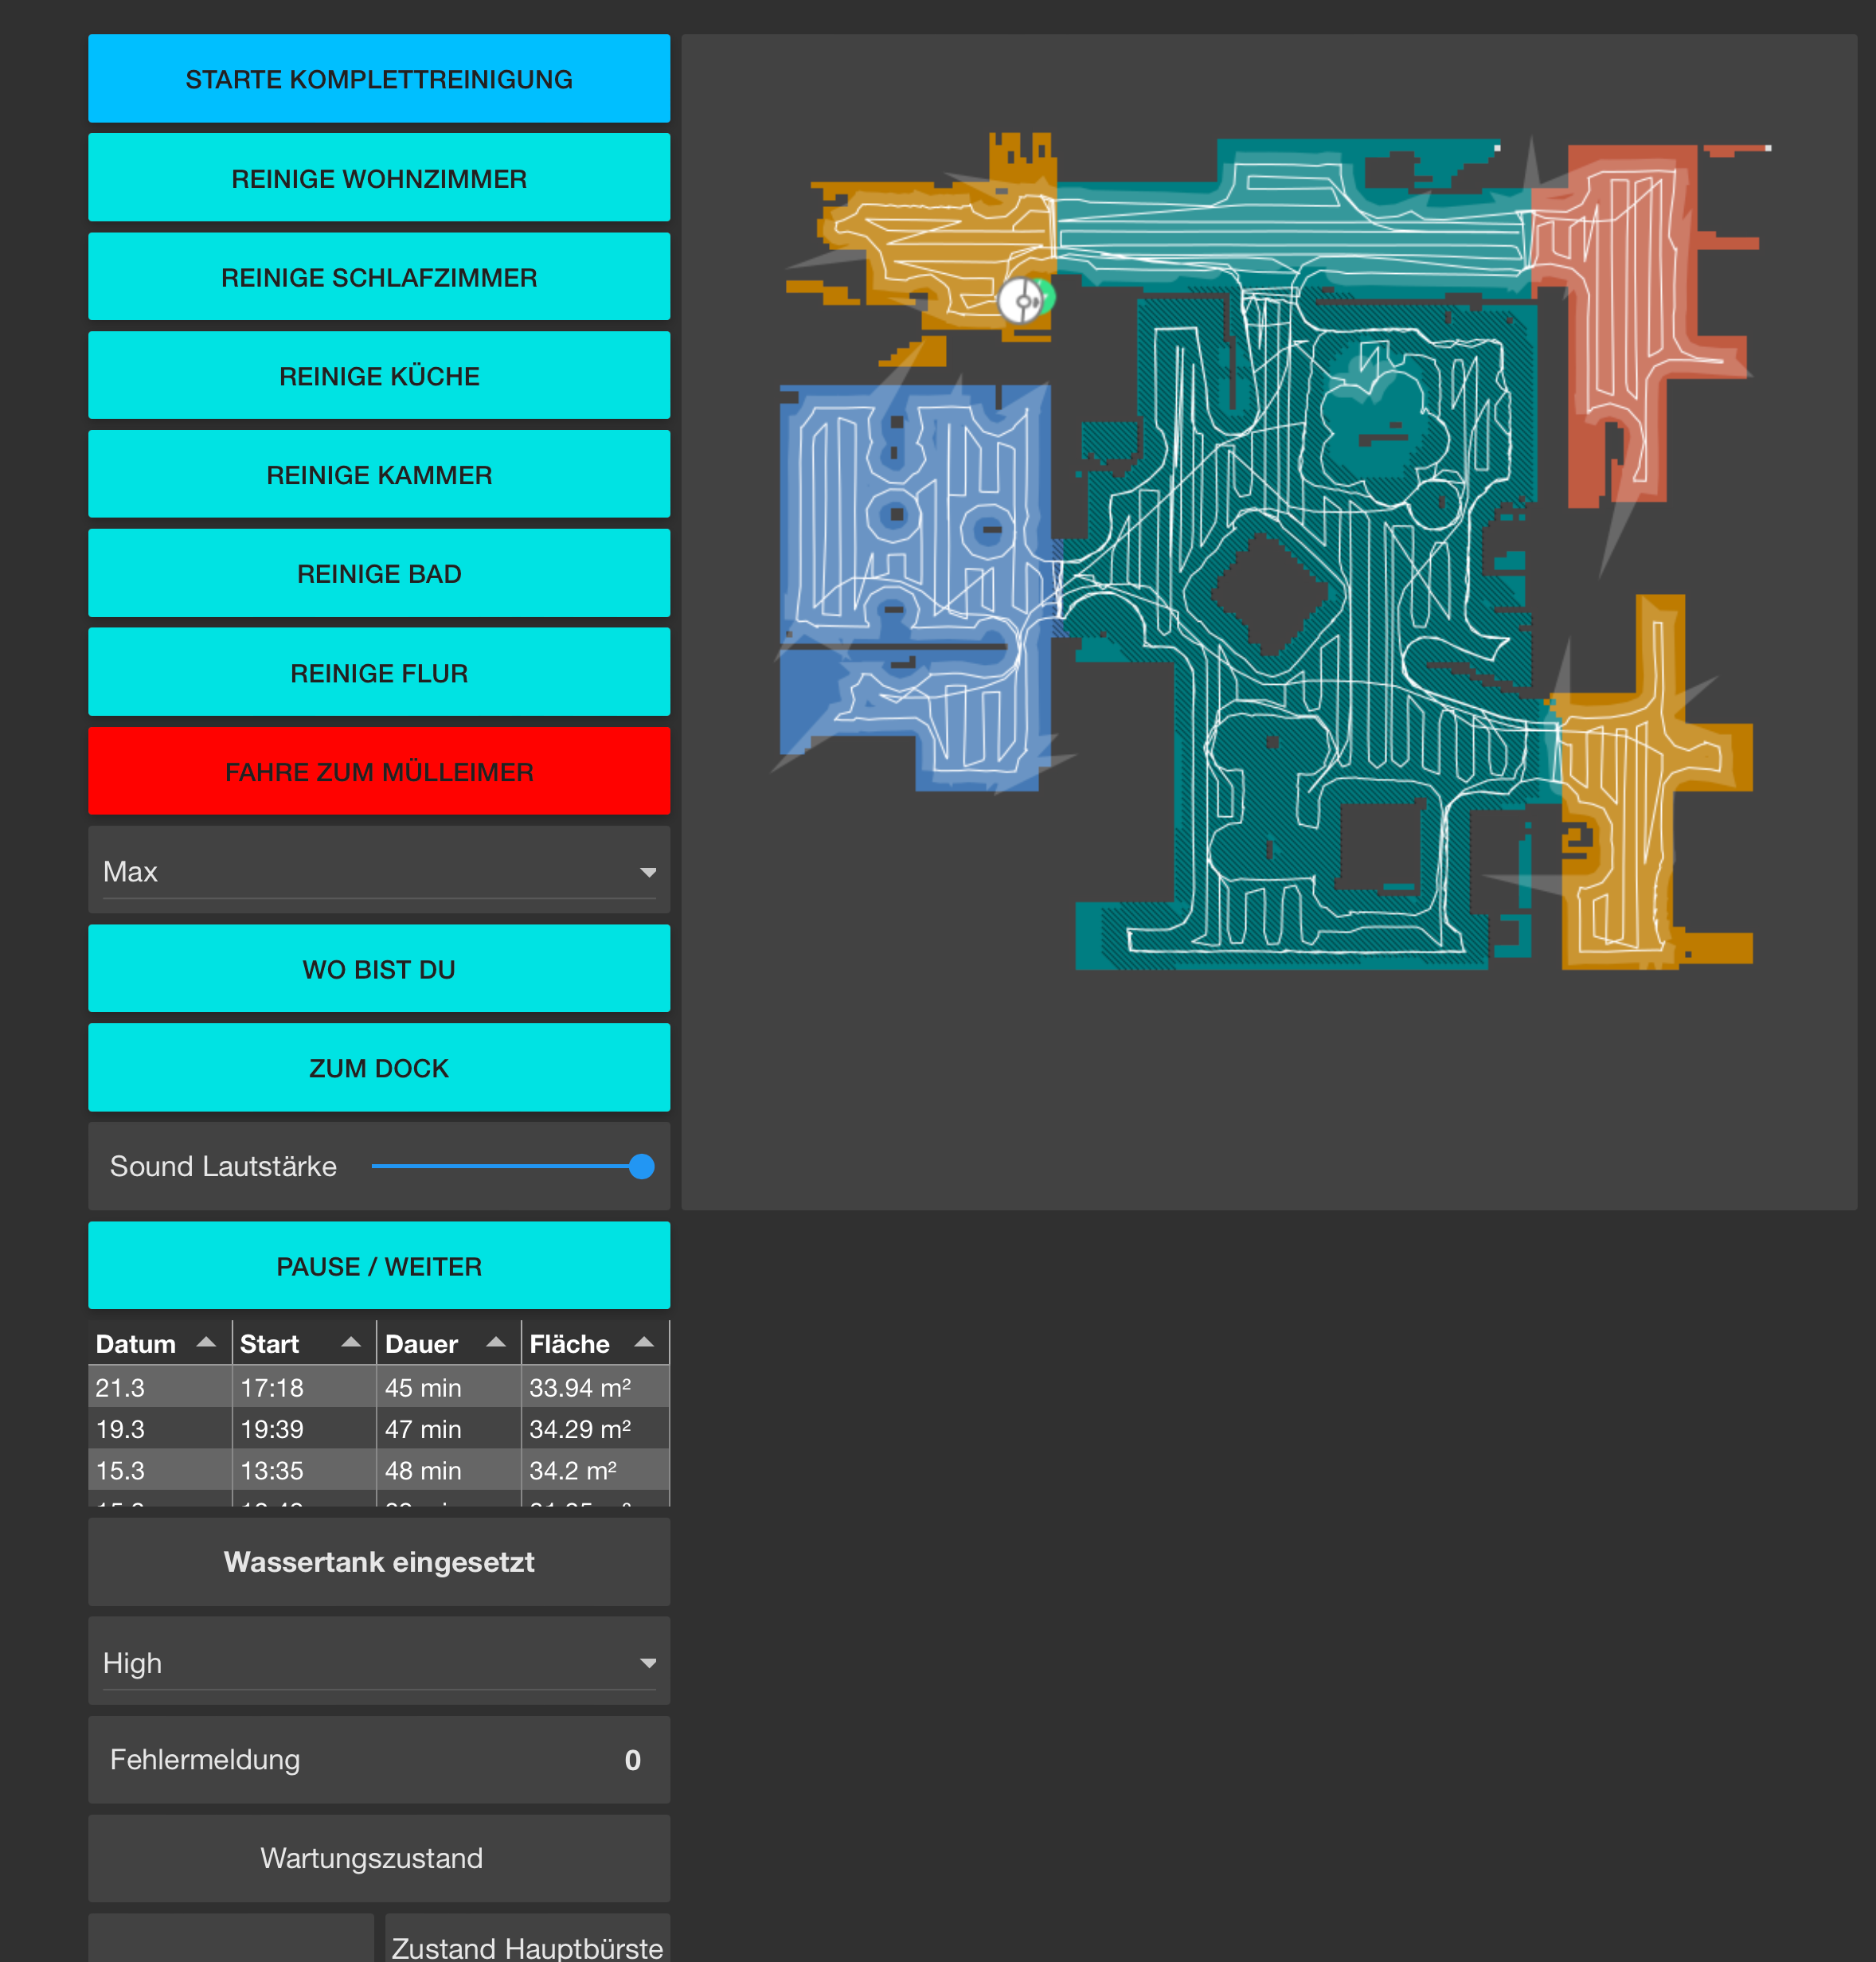Start full cleaning with Starte Komplettreinigung
1876x1962 pixels.
(379, 79)
